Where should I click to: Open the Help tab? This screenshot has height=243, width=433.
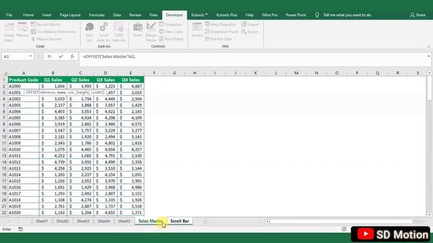[250, 15]
